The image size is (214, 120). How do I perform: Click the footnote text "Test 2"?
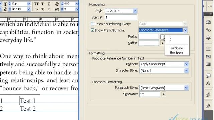[x=28, y=109]
